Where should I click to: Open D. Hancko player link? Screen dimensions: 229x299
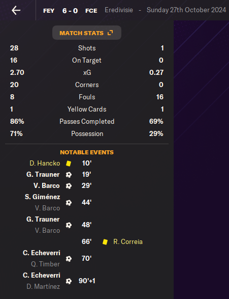[x=45, y=163]
